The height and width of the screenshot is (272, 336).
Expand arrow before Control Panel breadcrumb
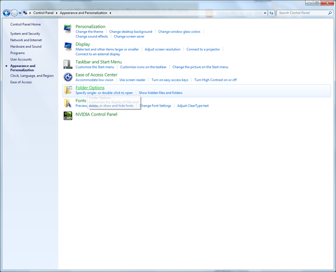coord(30,13)
